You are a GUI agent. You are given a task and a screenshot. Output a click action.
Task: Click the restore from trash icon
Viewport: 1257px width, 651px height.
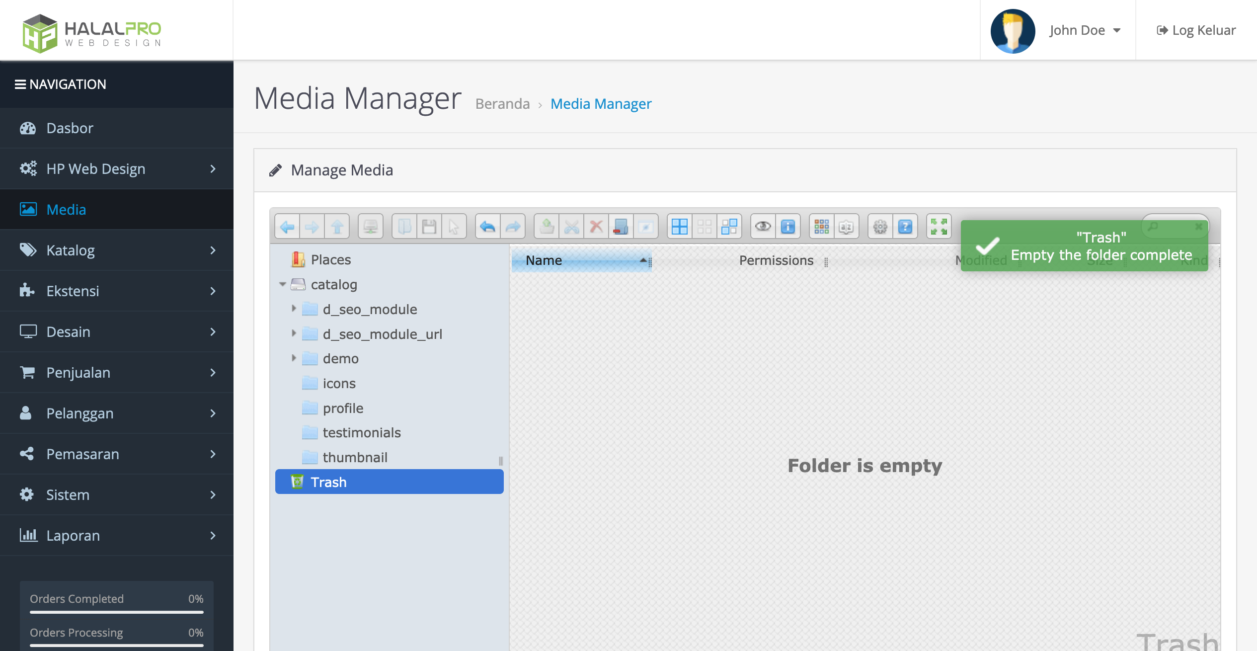pos(547,227)
